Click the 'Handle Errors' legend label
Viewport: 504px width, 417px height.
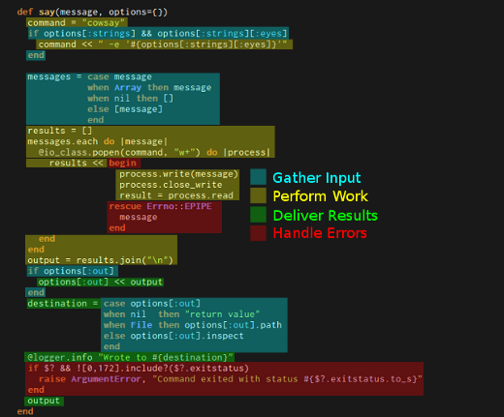320,233
